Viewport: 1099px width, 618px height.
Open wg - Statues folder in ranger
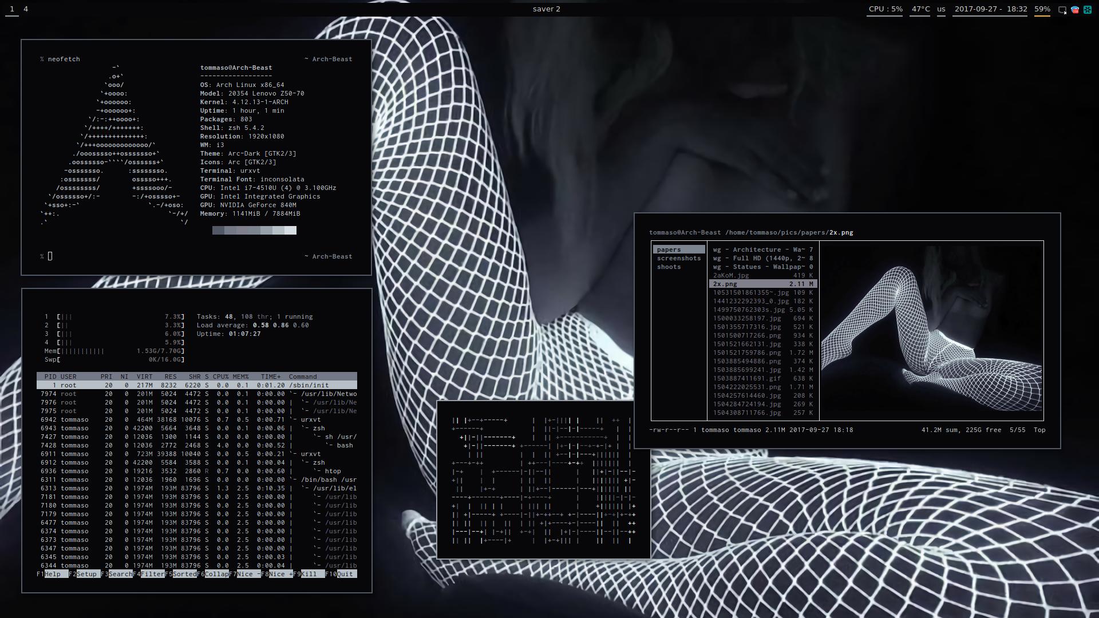[x=763, y=267]
